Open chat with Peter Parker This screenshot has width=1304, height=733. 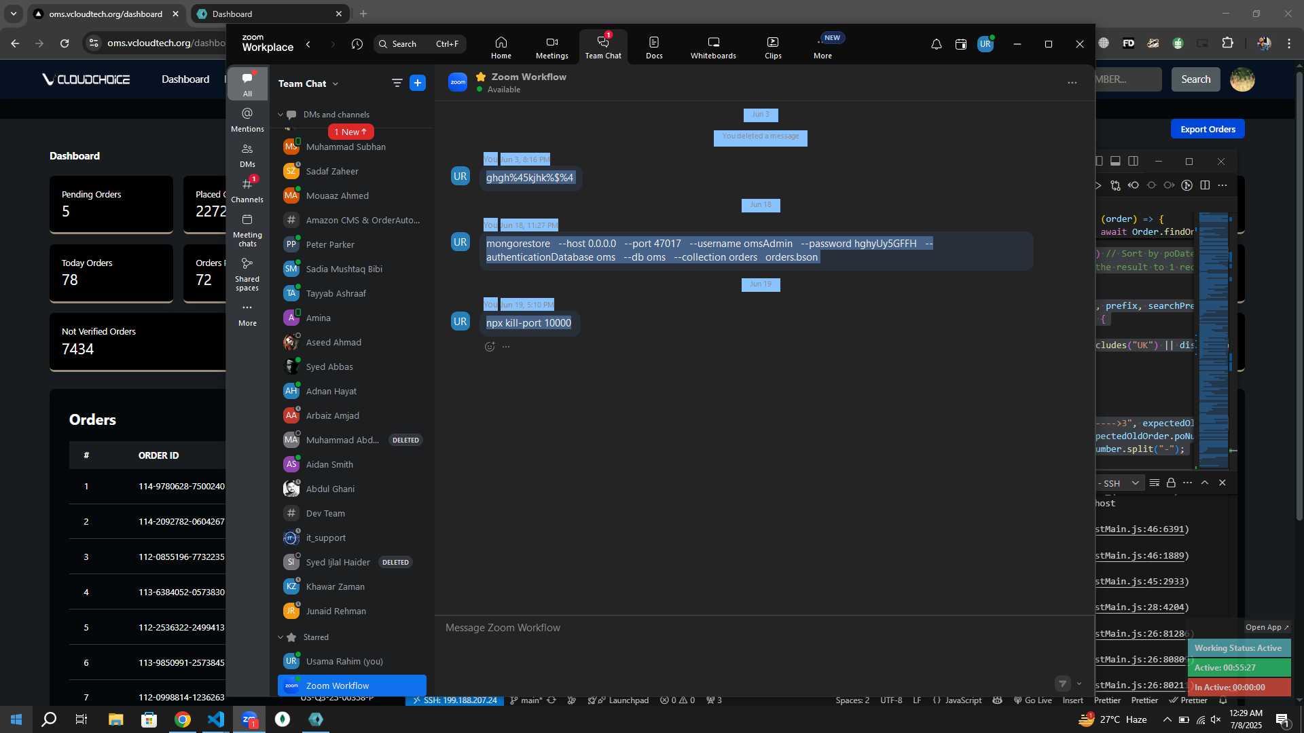click(352, 244)
